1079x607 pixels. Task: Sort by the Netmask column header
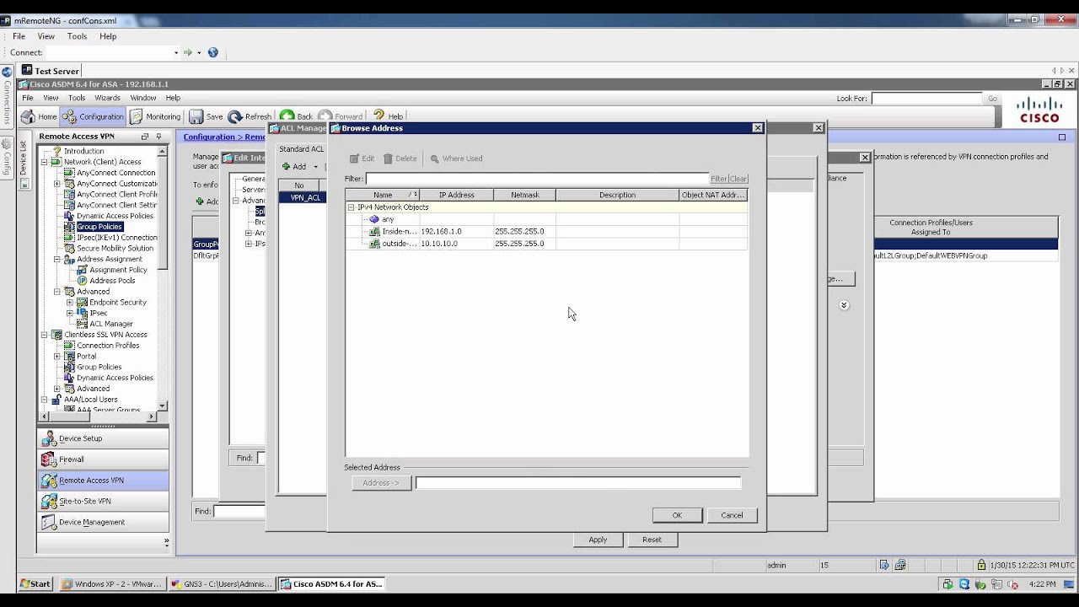point(524,195)
